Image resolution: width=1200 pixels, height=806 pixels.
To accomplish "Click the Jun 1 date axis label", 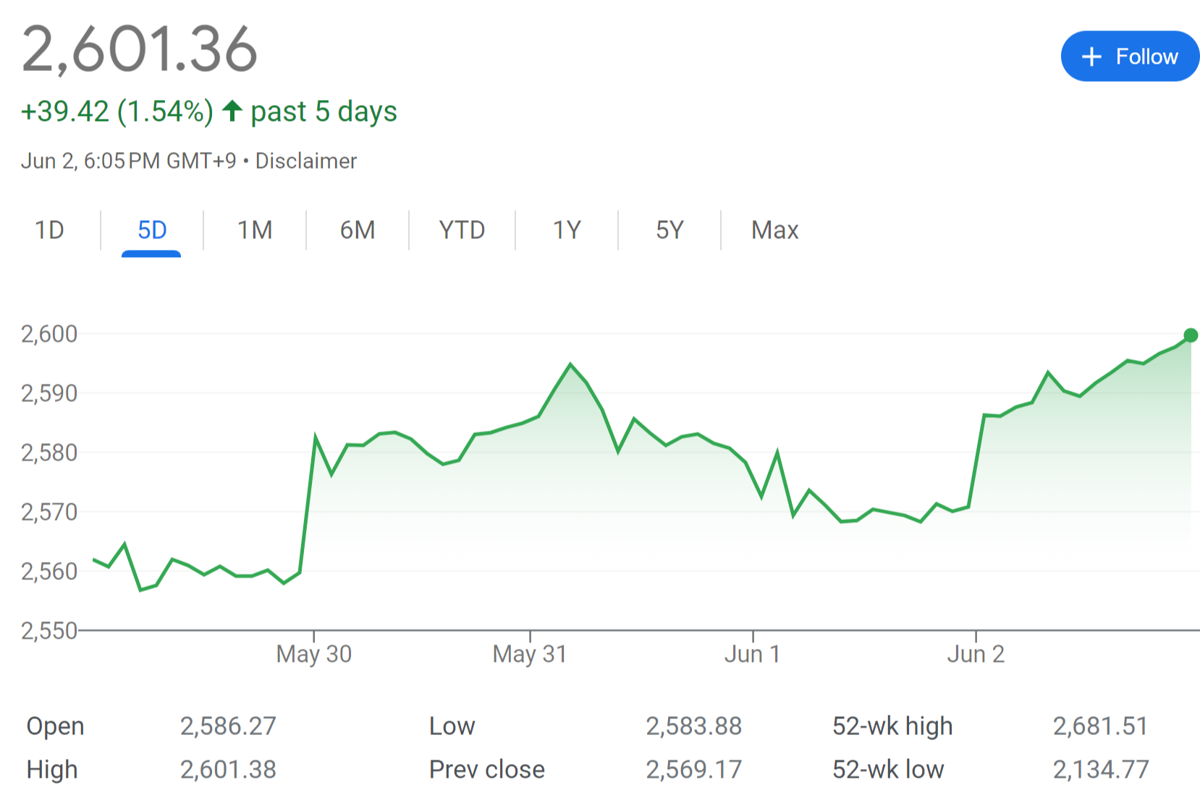I will [x=752, y=654].
